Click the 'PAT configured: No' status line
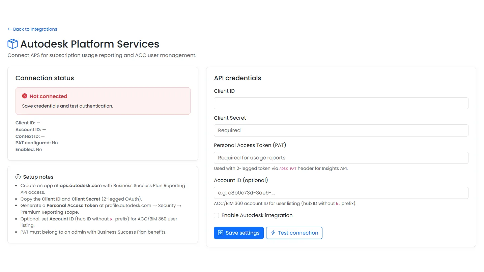 [36, 143]
